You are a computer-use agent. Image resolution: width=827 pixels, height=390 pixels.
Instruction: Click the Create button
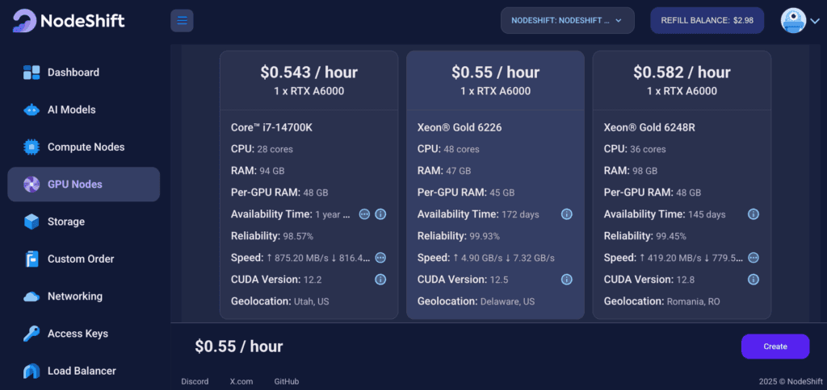point(775,346)
